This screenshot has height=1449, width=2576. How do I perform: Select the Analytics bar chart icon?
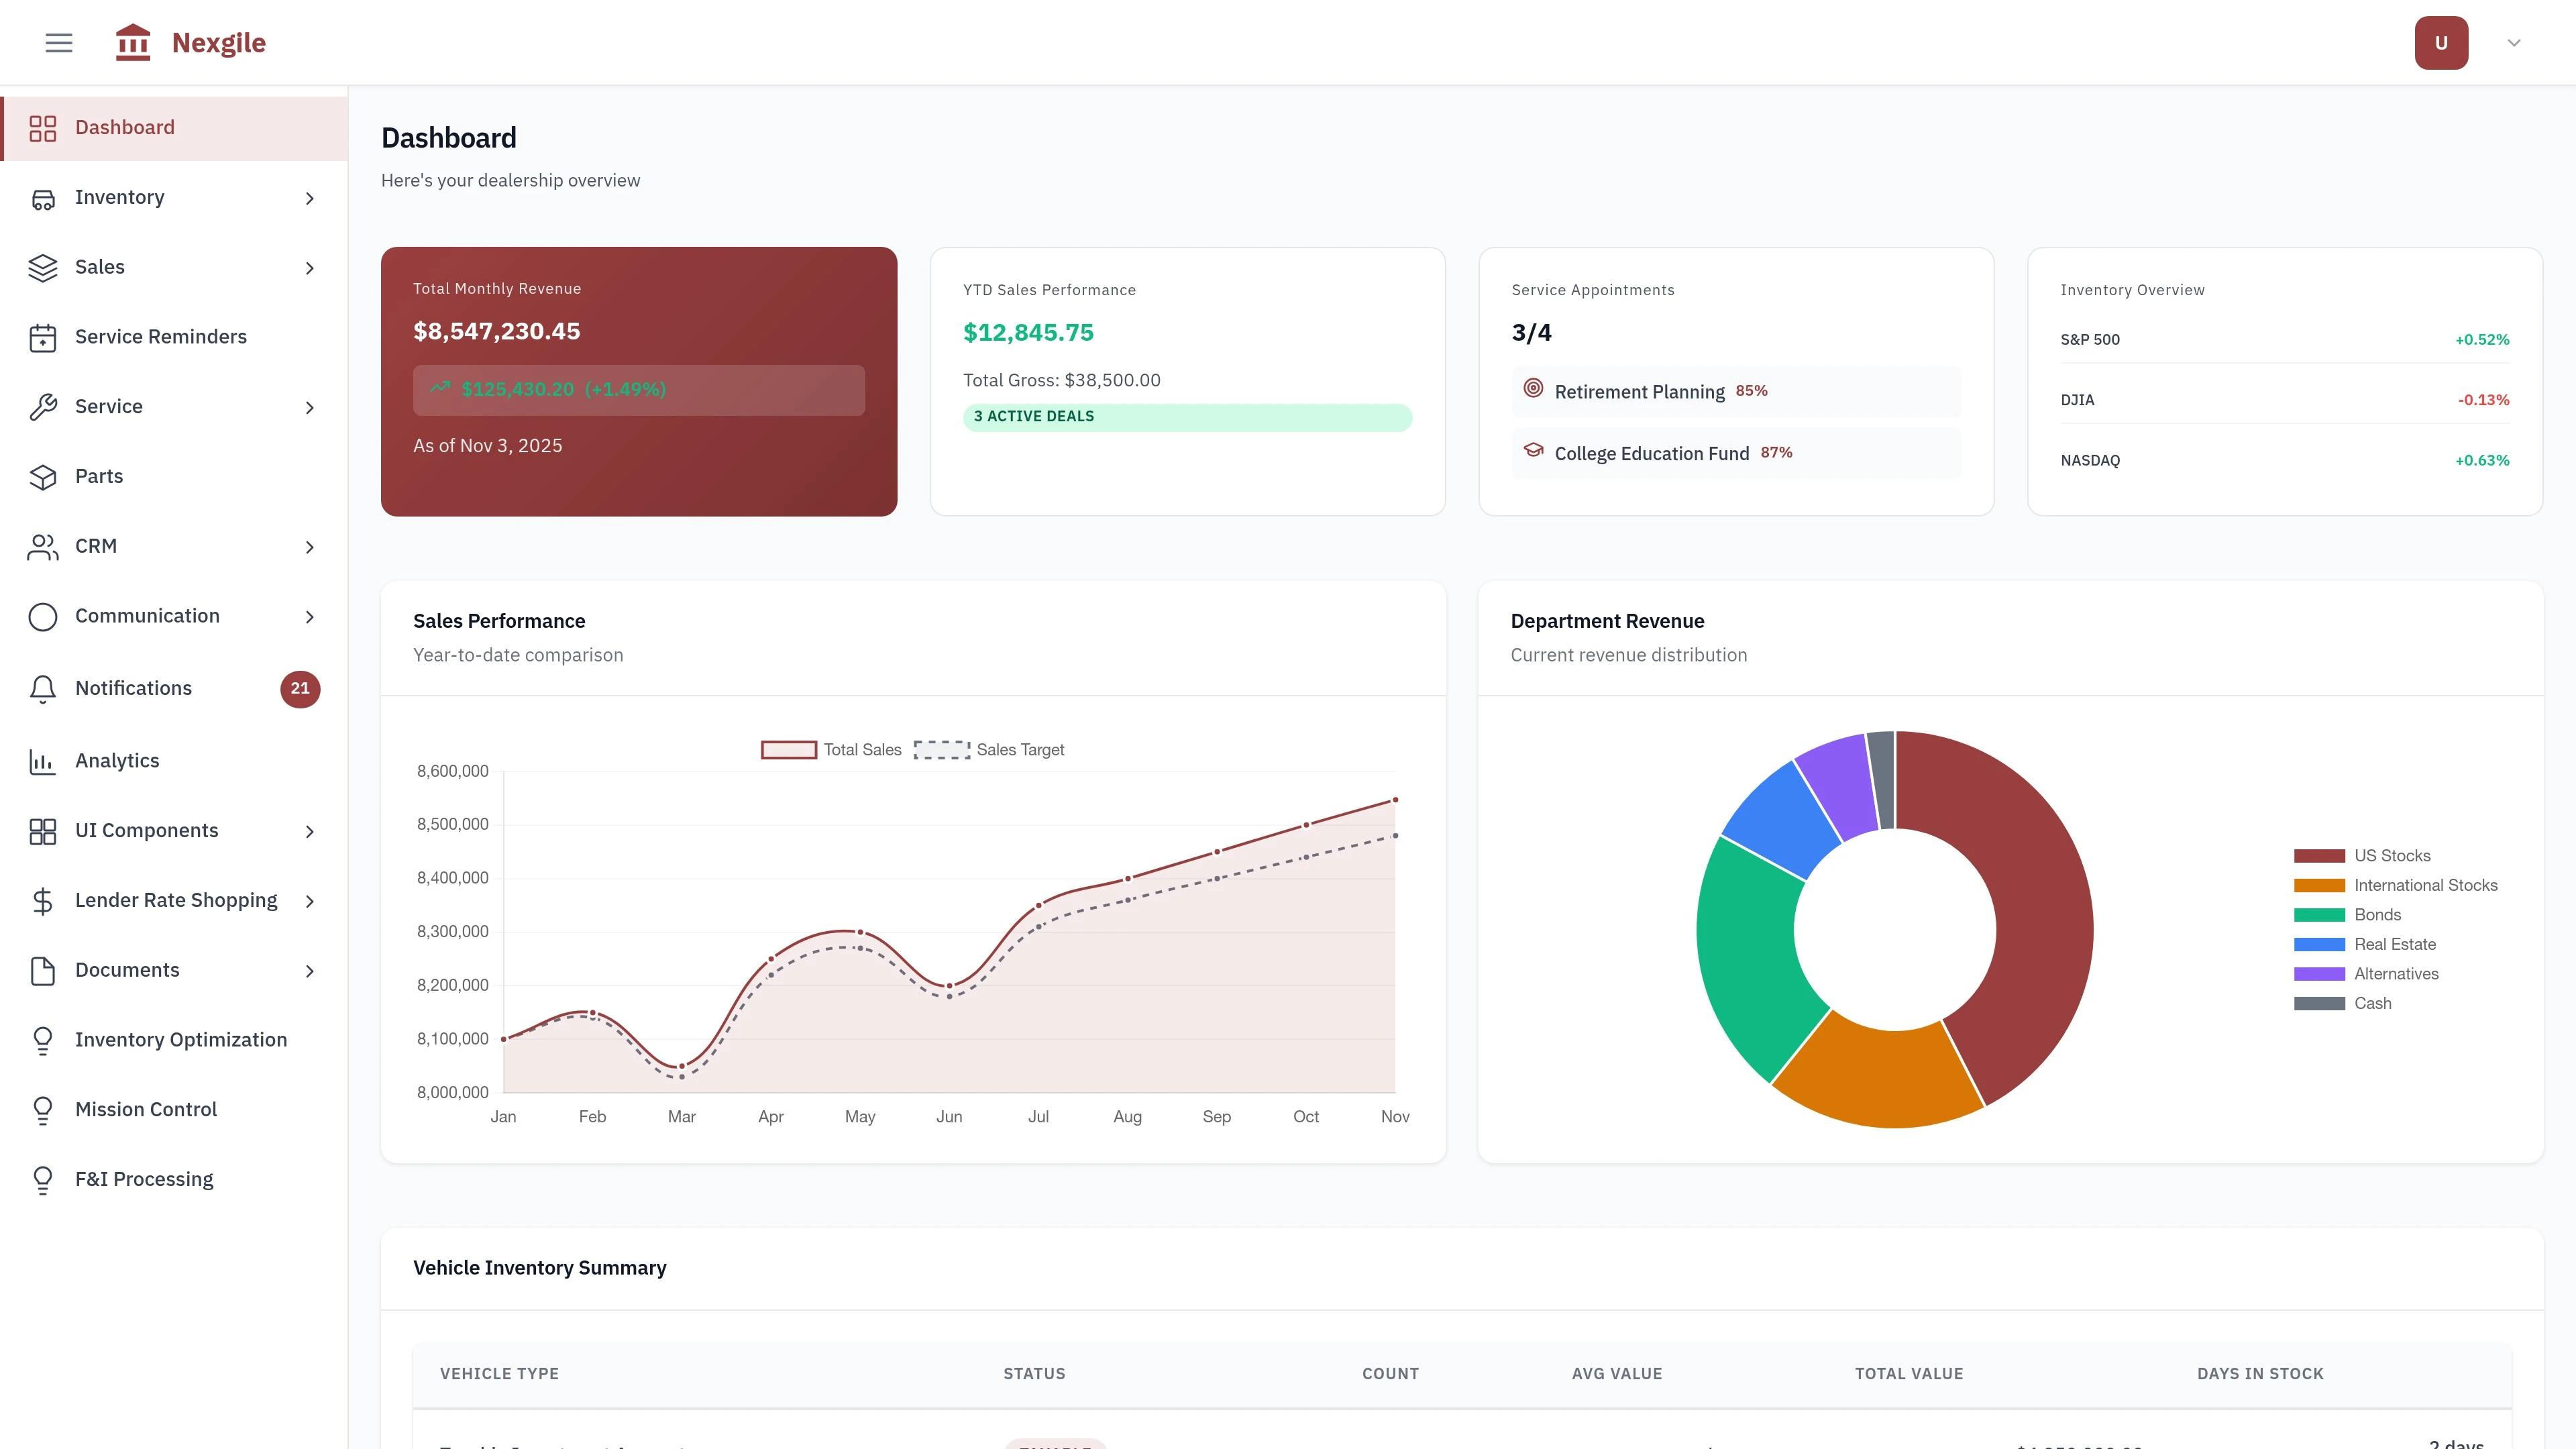pos(43,760)
